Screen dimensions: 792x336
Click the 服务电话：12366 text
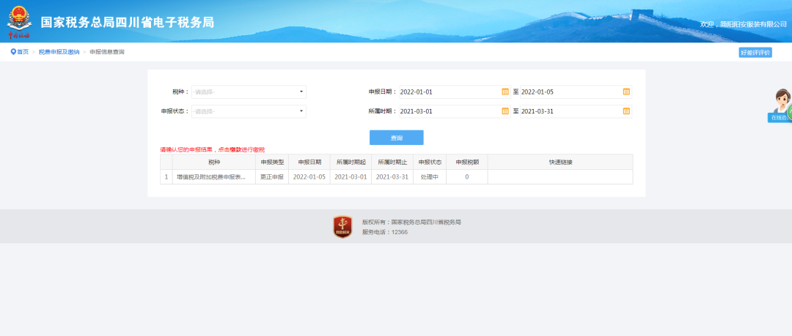(385, 232)
